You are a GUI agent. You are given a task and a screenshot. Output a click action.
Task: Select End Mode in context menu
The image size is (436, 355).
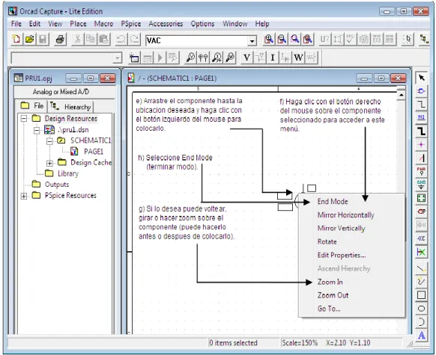point(333,201)
